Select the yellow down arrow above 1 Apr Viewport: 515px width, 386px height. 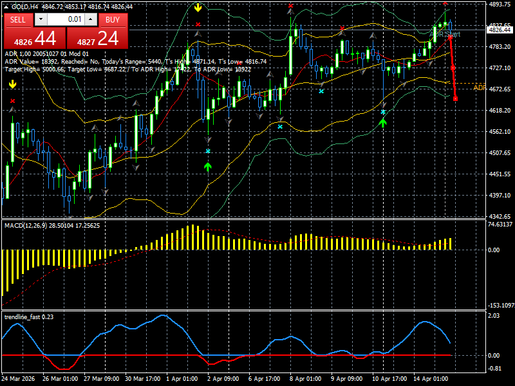pos(198,7)
